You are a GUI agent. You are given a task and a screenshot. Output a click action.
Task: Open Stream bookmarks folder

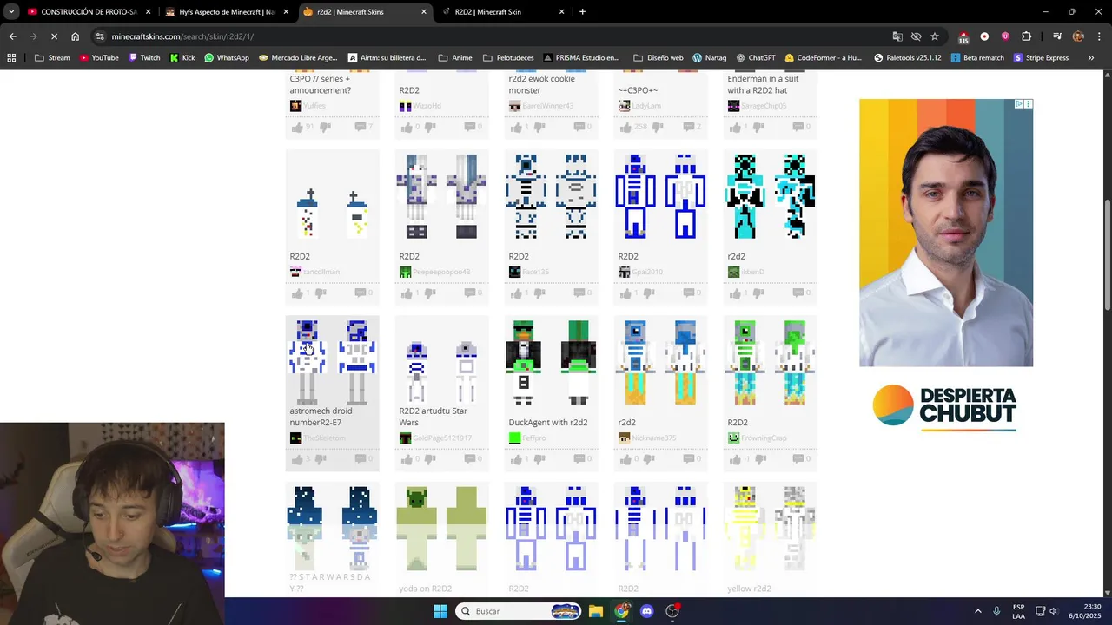point(52,58)
